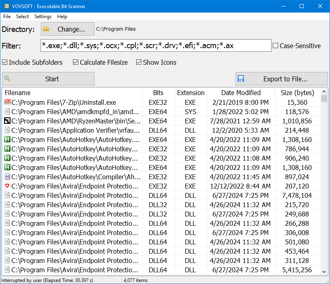The image size is (330, 284).
Task: Click the size value 906,240
Action: click(297, 158)
